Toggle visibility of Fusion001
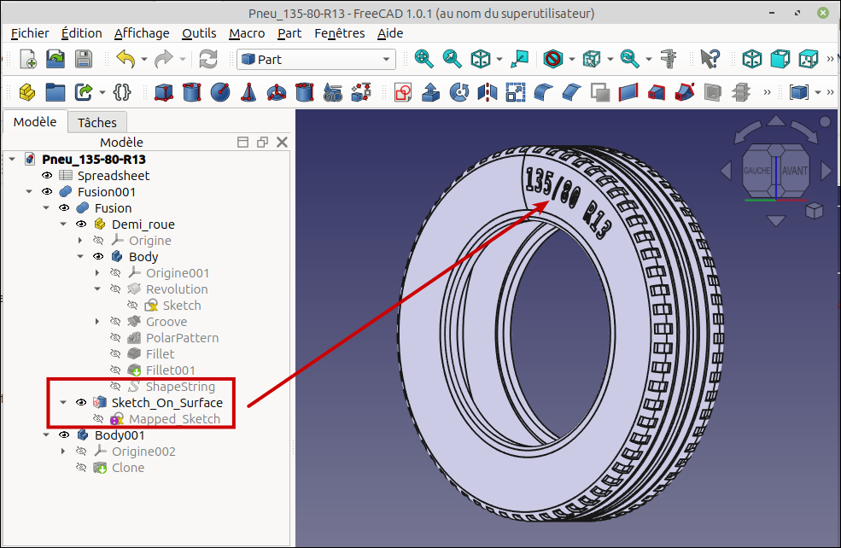 click(47, 191)
